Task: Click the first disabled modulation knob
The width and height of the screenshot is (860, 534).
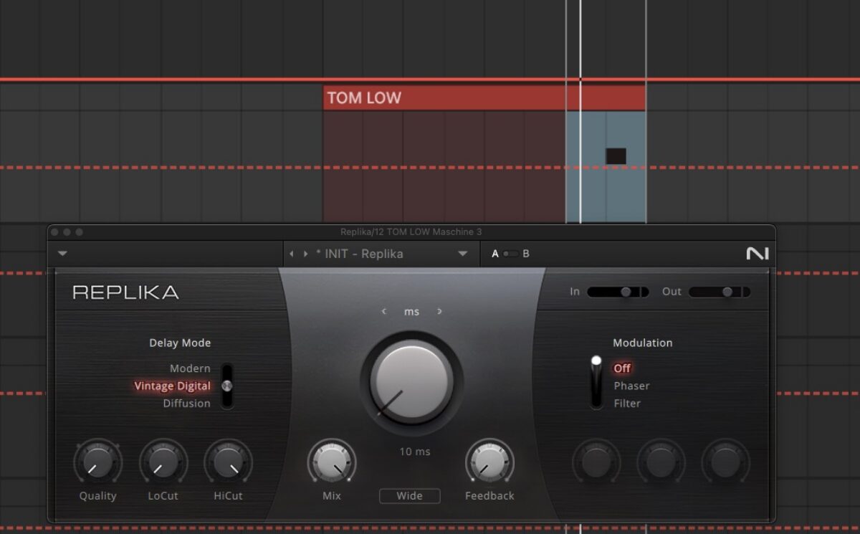Action: [596, 462]
